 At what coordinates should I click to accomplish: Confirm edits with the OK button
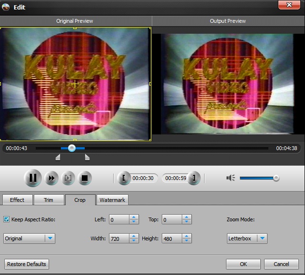243,264
